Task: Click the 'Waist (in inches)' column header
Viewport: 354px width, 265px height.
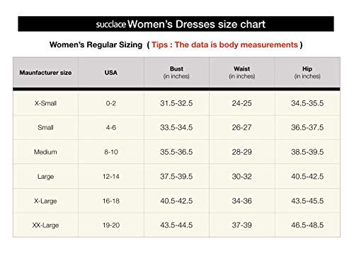Action: (241, 72)
